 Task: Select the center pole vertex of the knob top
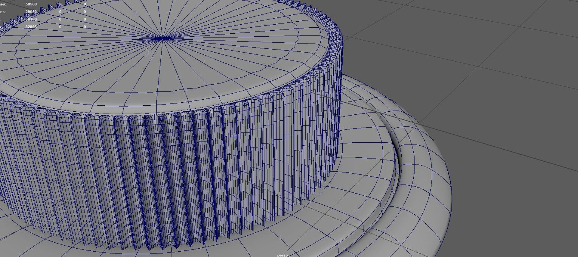[x=163, y=38]
